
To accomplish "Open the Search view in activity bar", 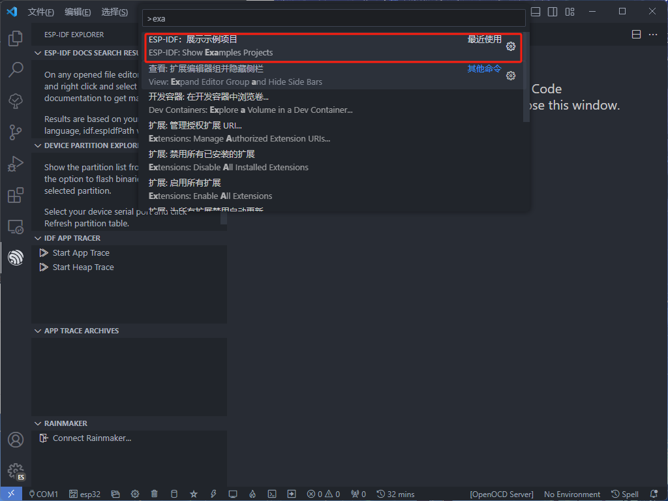I will (x=16, y=69).
